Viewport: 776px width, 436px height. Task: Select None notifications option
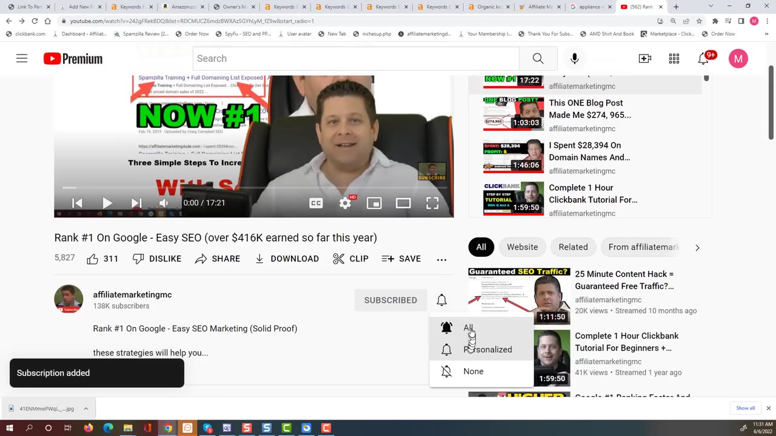pos(481,371)
